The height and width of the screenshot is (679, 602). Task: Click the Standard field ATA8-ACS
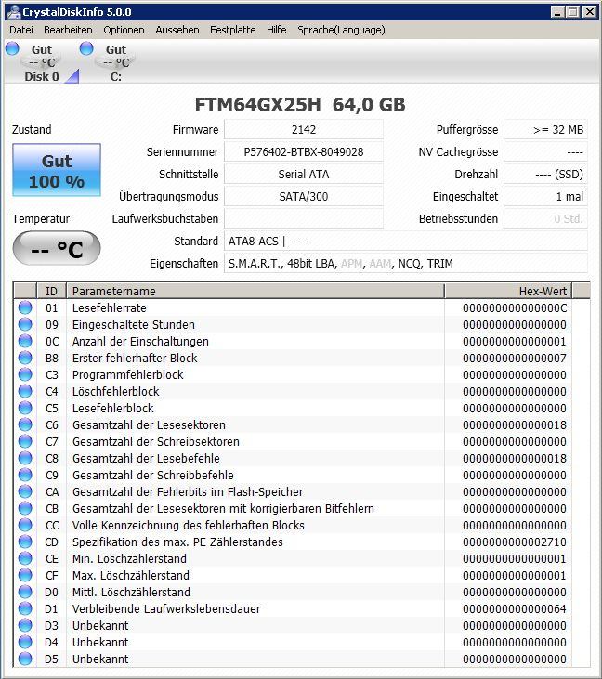(x=406, y=242)
